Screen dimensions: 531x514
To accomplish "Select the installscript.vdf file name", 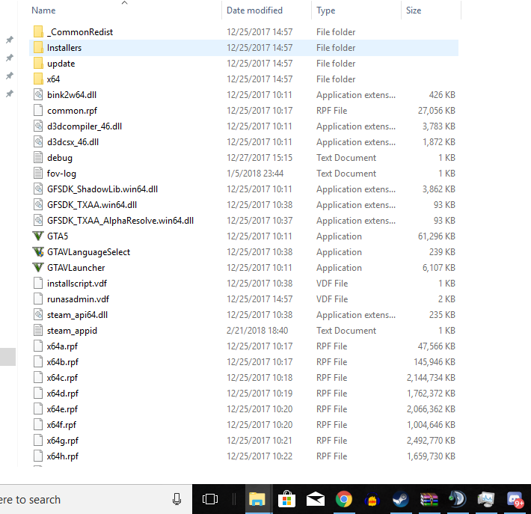I will tap(77, 284).
